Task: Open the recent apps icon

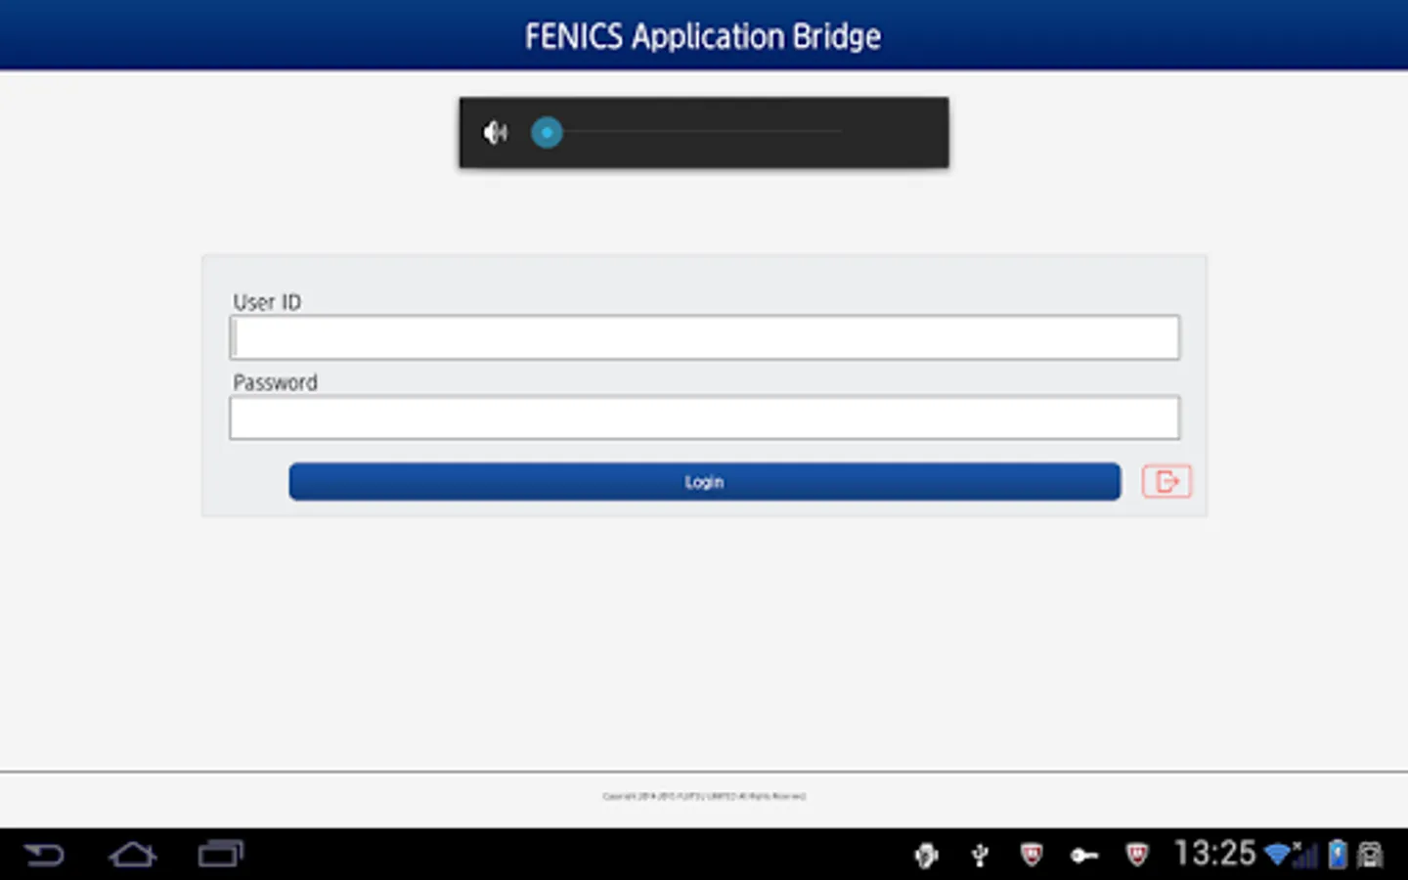Action: (221, 854)
